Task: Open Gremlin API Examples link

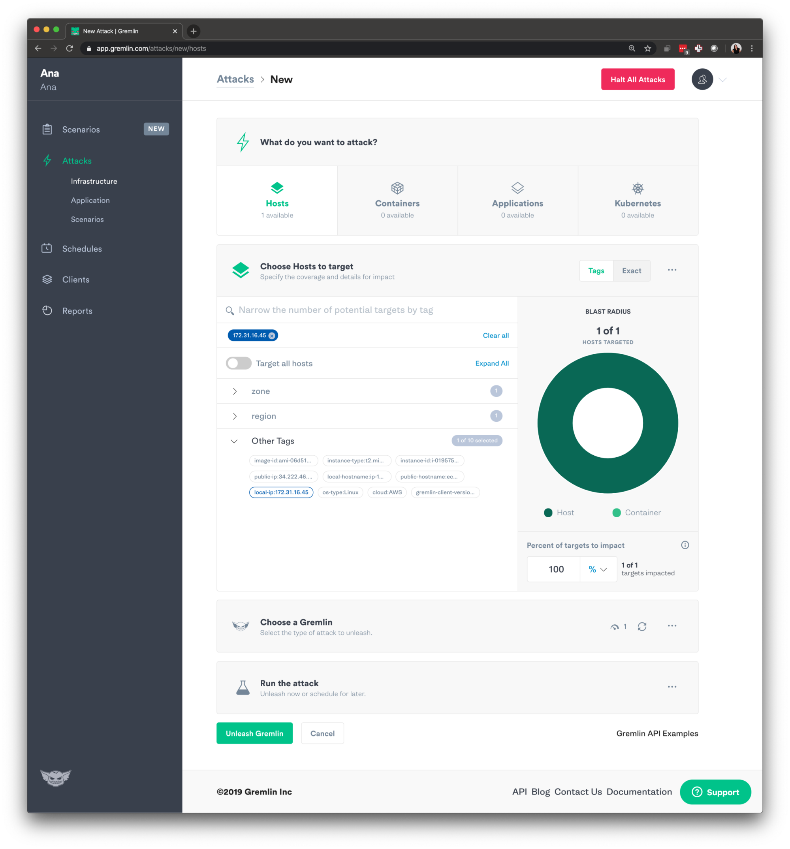Action: pos(657,733)
